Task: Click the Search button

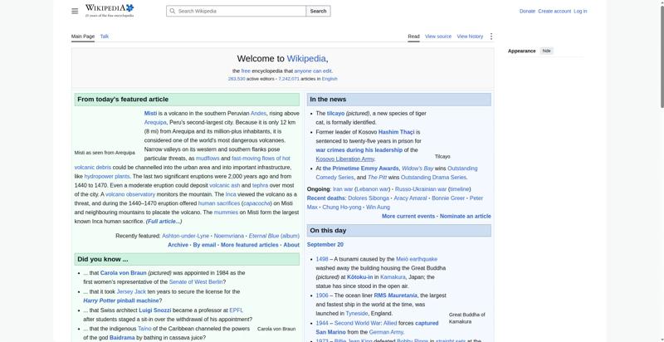Action: coord(318,11)
